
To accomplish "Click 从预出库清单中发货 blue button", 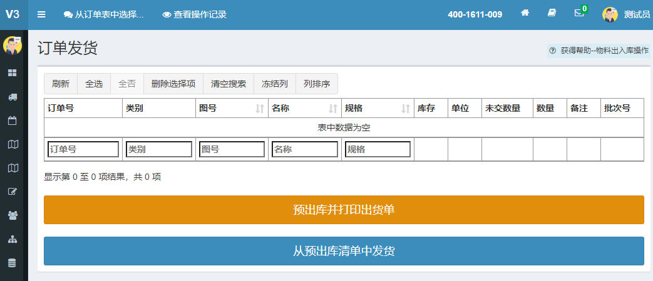I will click(344, 251).
